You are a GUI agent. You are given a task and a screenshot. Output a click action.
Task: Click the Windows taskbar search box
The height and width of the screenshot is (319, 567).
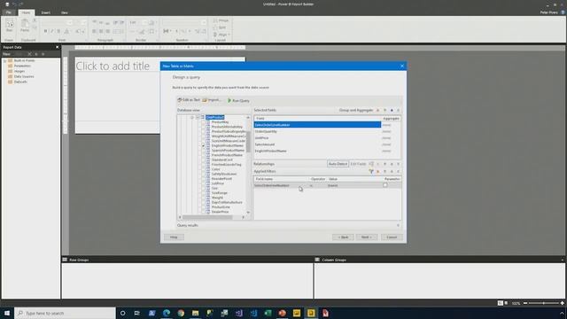click(x=65, y=313)
